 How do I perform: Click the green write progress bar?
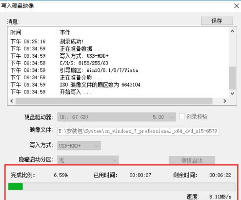pyautogui.click(x=122, y=186)
